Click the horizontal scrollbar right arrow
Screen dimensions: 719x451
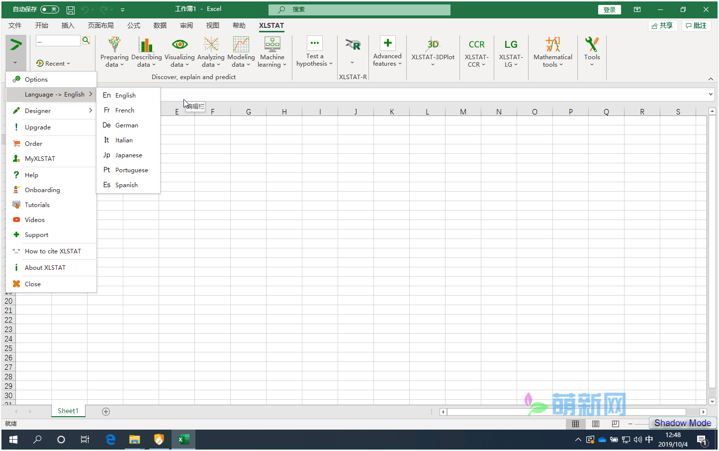(703, 412)
